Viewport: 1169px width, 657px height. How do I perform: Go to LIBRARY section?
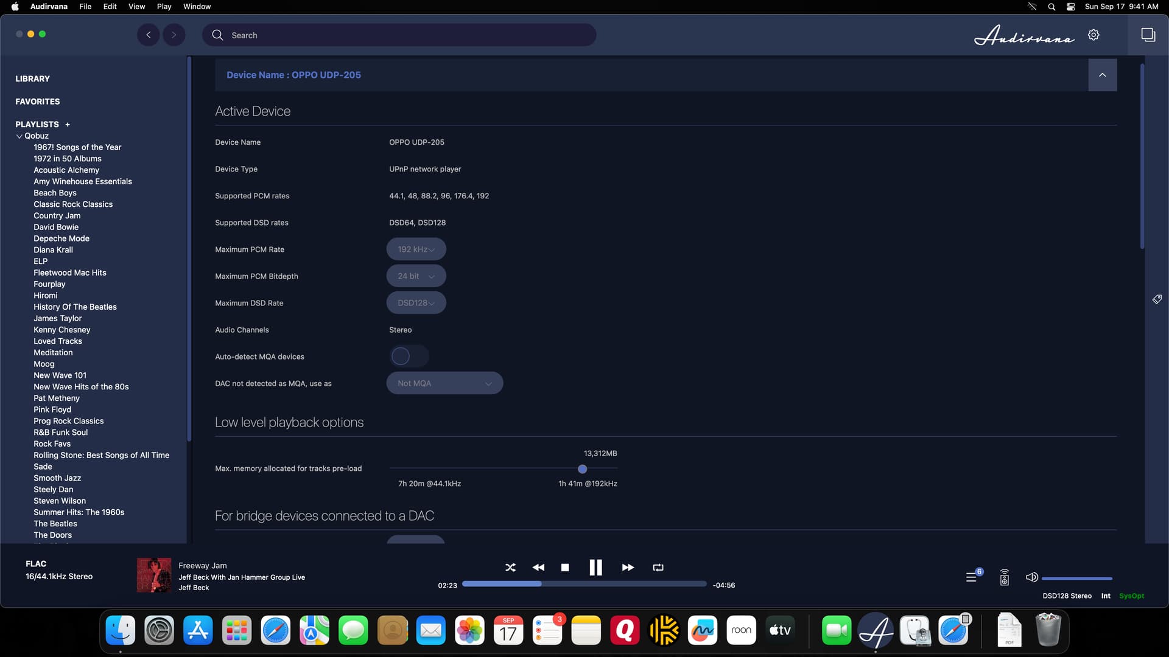coord(32,79)
